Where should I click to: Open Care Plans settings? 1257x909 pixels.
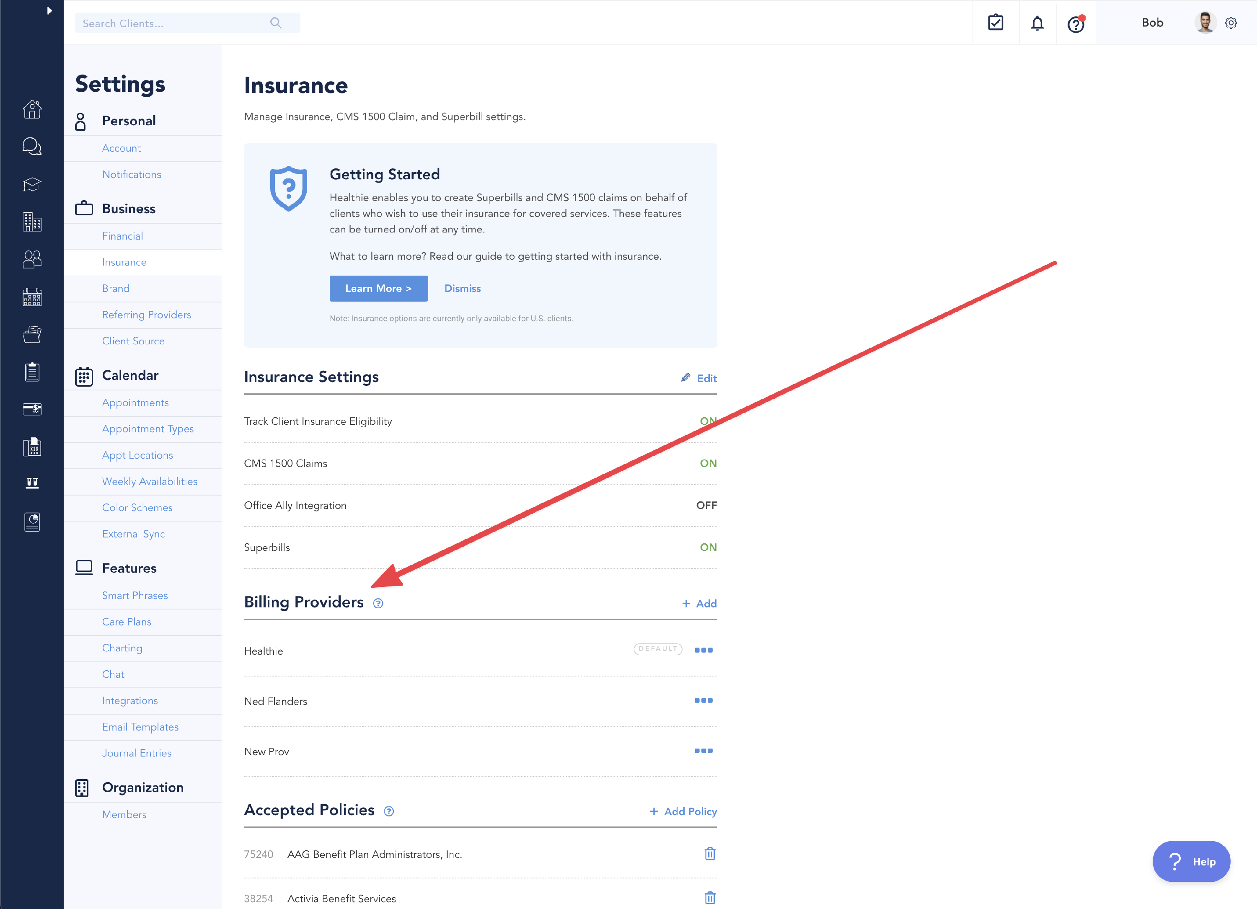coord(127,622)
